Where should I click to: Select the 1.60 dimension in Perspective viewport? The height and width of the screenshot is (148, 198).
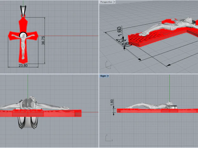coord(120,32)
